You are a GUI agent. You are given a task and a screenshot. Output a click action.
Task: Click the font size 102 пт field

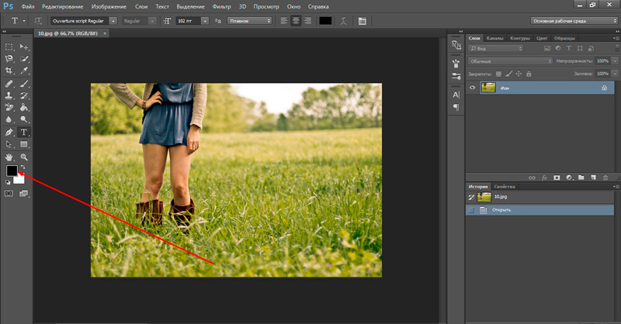pyautogui.click(x=186, y=21)
